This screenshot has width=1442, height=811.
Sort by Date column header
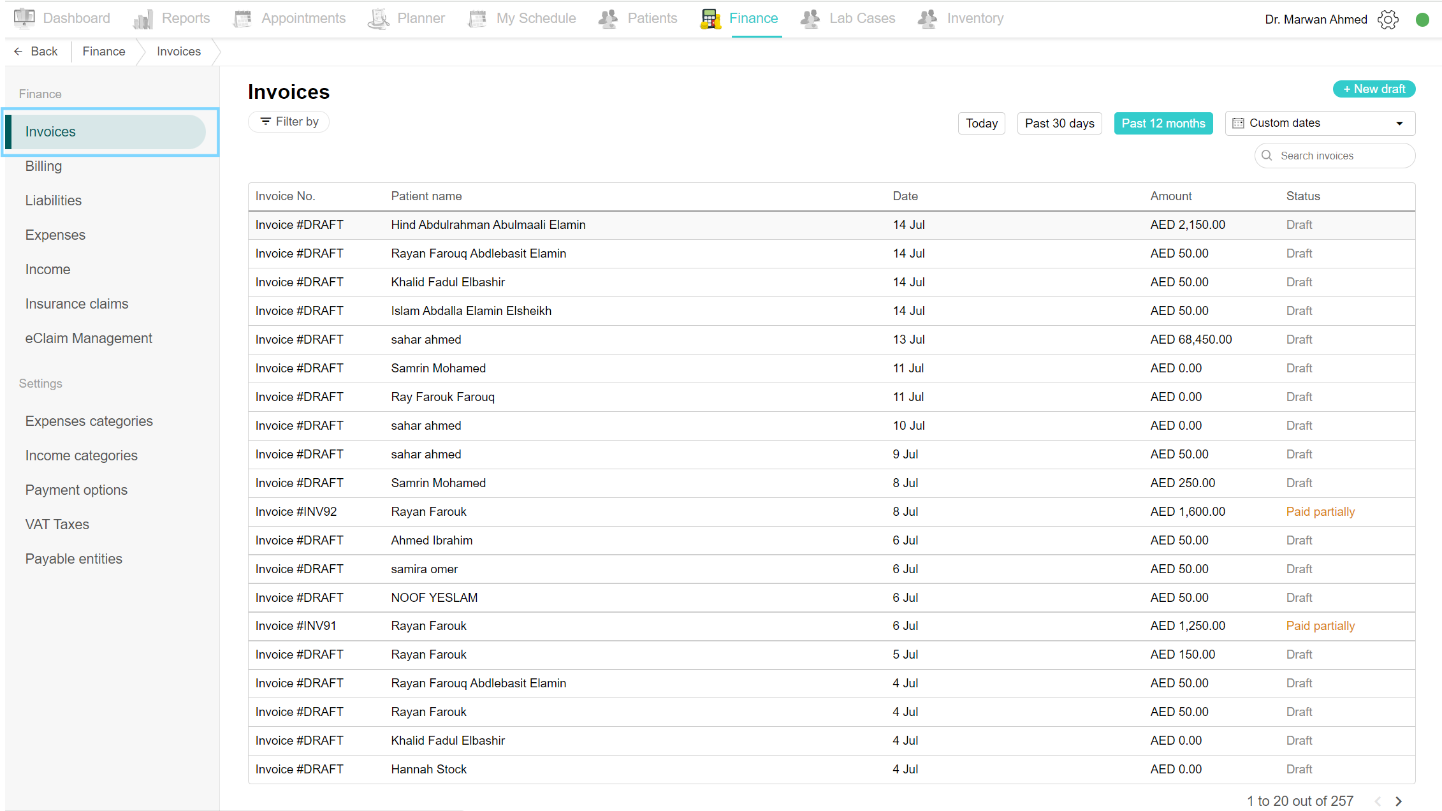905,196
